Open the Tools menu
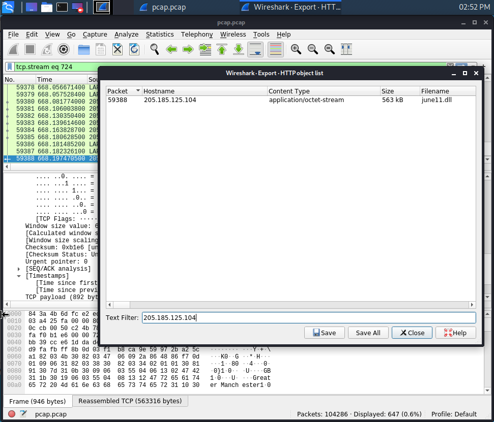Image resolution: width=494 pixels, height=422 pixels. click(261, 34)
